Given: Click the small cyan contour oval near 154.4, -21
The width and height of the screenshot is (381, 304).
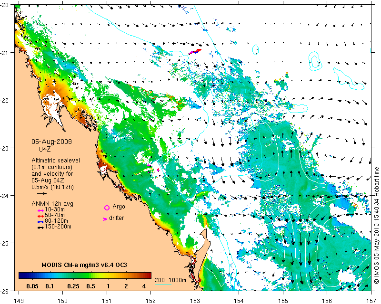Looking at the screenshot, I should click(x=255, y=50).
